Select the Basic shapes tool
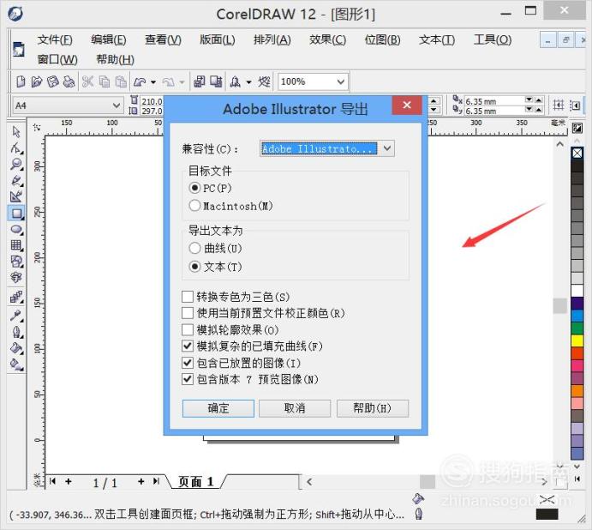The height and width of the screenshot is (530, 592). tap(16, 262)
